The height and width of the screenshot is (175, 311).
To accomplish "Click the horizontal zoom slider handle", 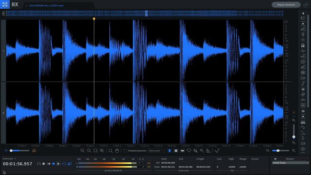I will coord(278,151).
